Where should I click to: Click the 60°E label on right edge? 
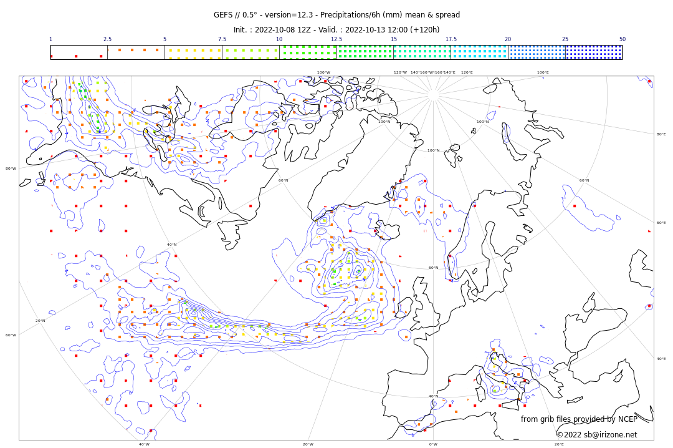tap(661, 223)
